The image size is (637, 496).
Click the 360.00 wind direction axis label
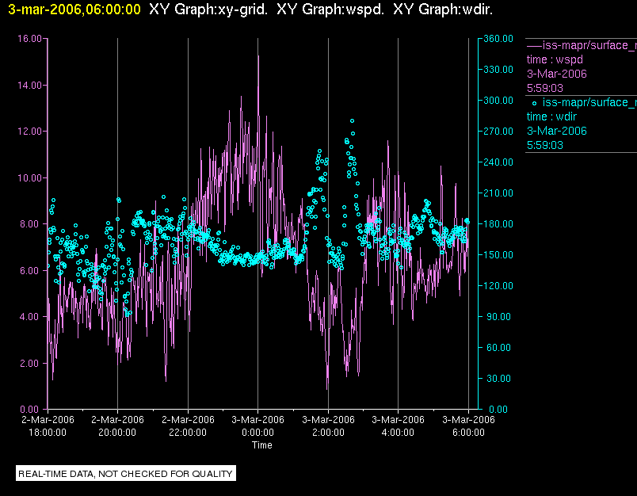[498, 39]
